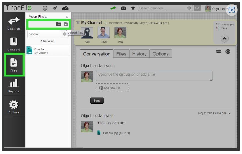Click the screenshot capture overlay icon
The image size is (242, 154).
point(232,10)
